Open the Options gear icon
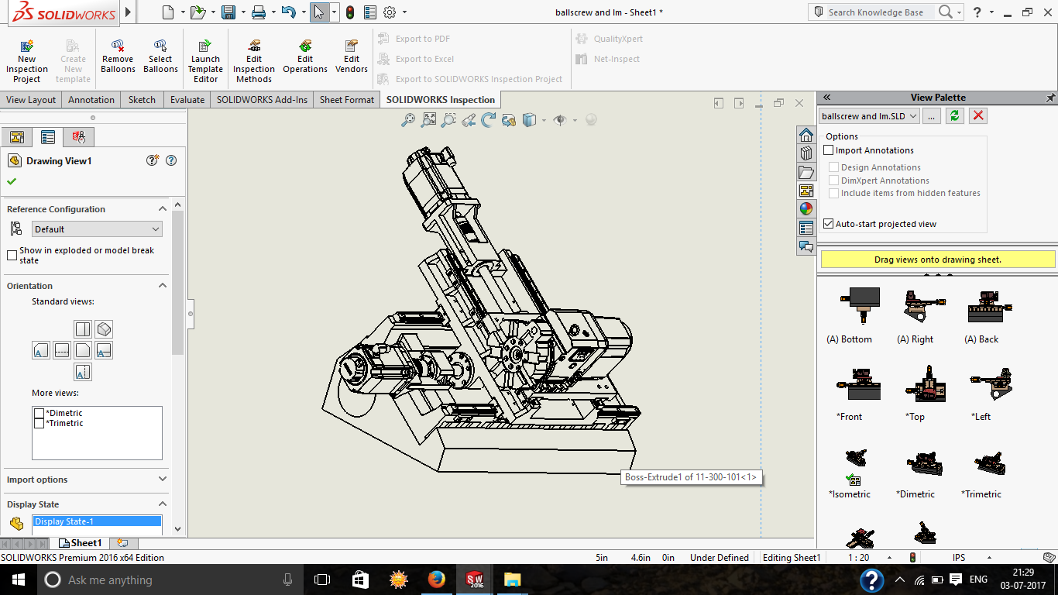 point(390,12)
